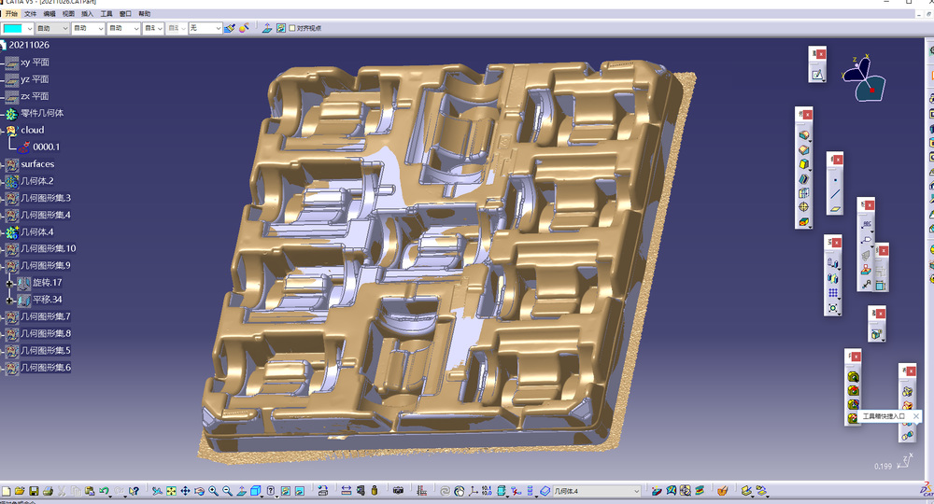Select 几何图形集.10 in the tree
Viewport: 934px width, 504px height.
(x=49, y=248)
